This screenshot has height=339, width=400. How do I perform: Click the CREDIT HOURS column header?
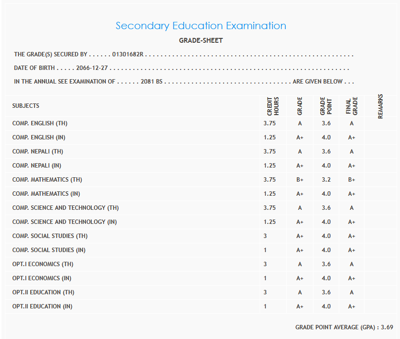pyautogui.click(x=273, y=106)
